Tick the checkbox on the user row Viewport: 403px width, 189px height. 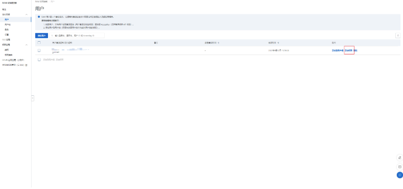39,50
